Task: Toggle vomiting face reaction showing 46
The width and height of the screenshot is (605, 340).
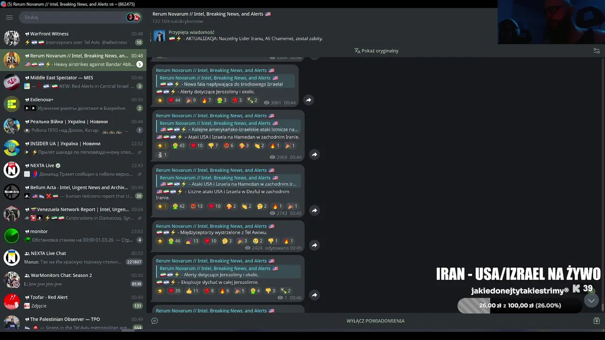Action: (174, 241)
